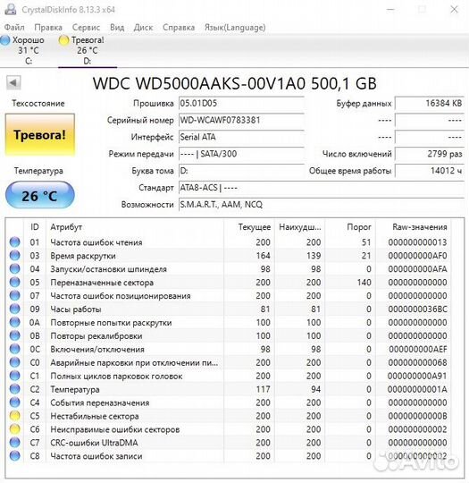Click status icon for Включения/отключения row
Image resolution: width=469 pixels, height=483 pixels.
click(14, 349)
